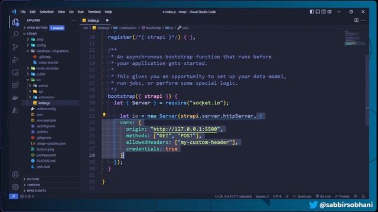This screenshot has width=378, height=212.
Task: Open the Source Control view
Action: coord(15,47)
